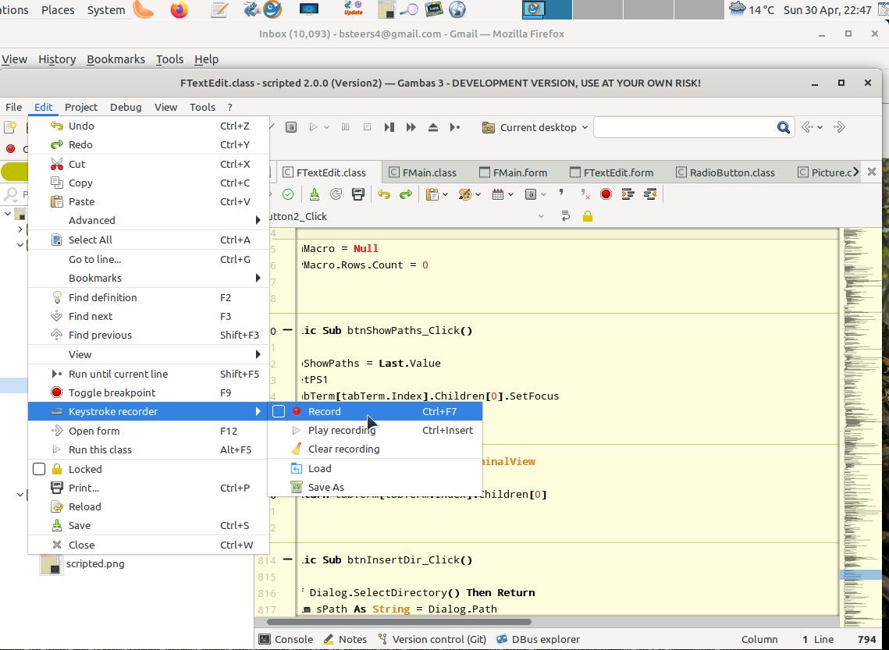Click the search magnifier icon
This screenshot has width=889, height=650.
point(783,127)
